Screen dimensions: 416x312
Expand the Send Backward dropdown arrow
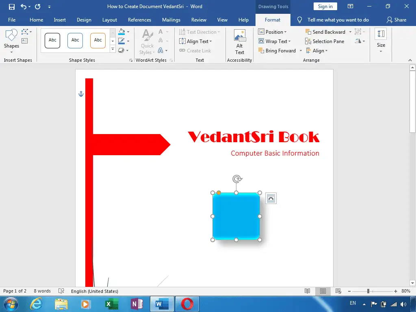click(350, 32)
